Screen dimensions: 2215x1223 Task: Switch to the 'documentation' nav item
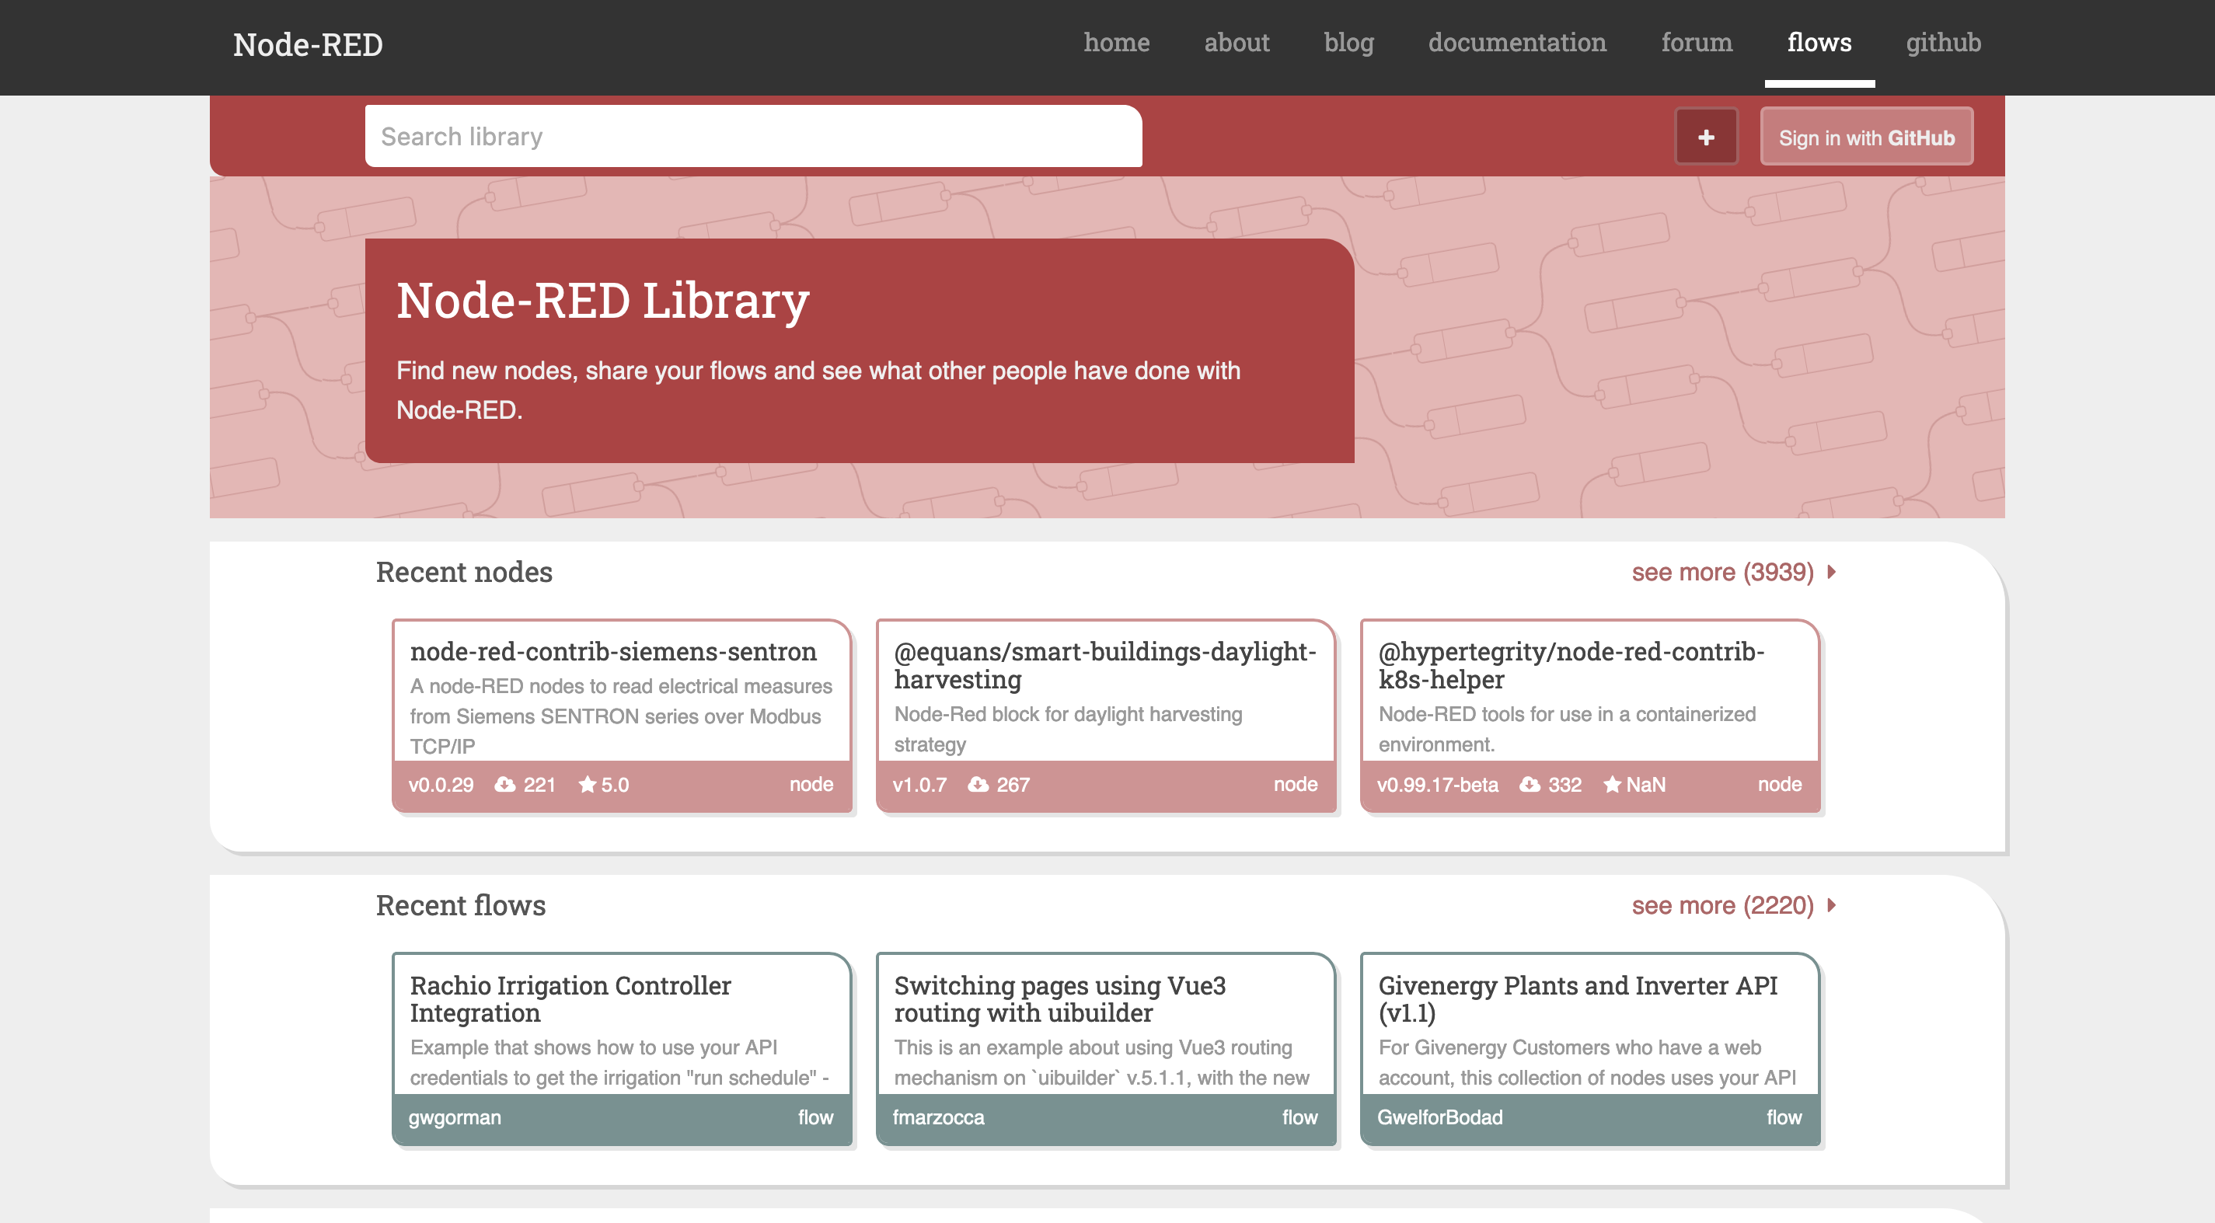(1518, 42)
